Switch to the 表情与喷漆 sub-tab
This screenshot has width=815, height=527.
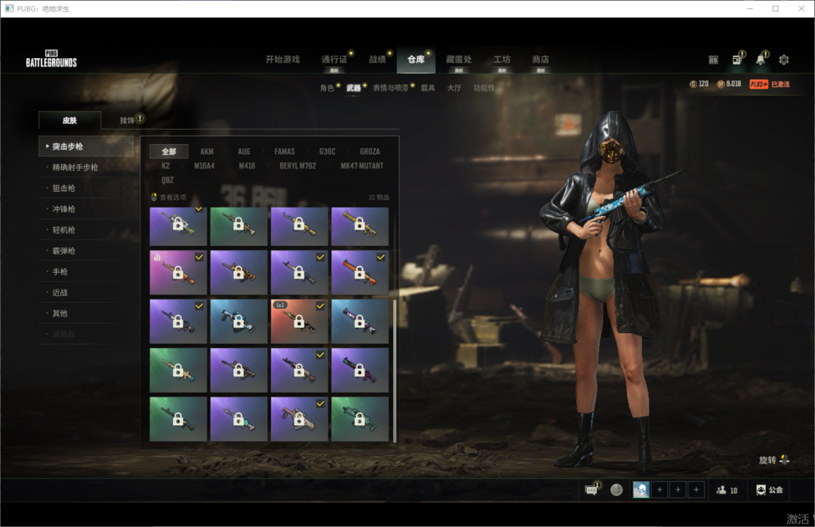point(390,88)
